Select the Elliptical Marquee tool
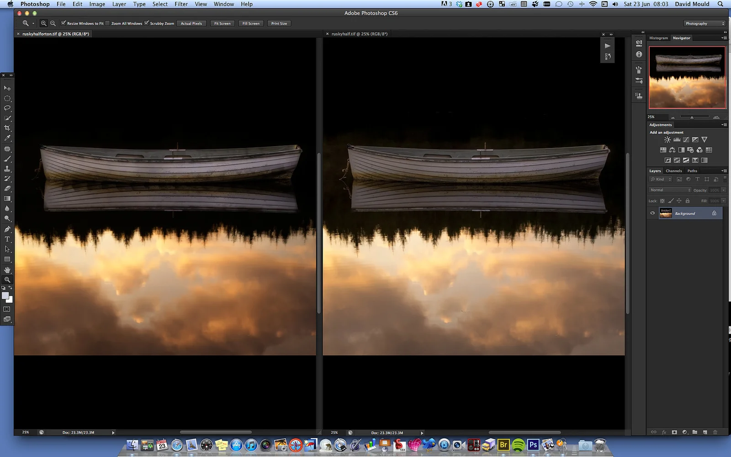731x457 pixels. pyautogui.click(x=7, y=98)
